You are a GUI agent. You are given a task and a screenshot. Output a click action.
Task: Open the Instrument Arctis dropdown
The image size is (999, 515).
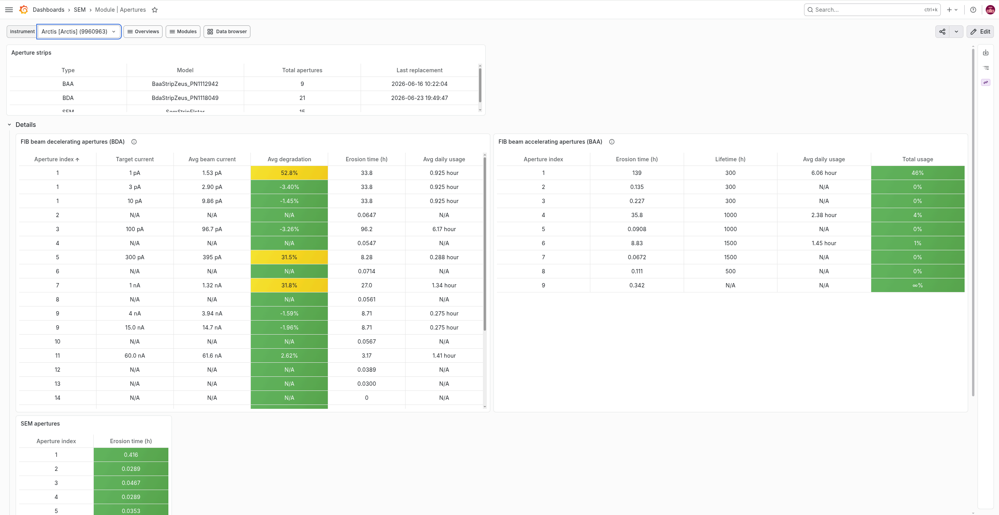[x=79, y=32]
